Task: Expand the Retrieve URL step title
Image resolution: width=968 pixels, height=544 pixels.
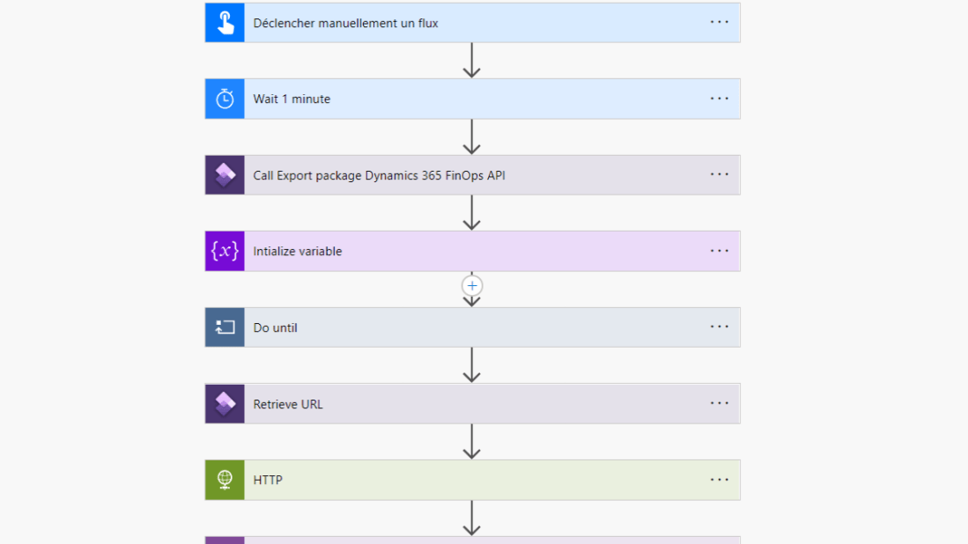Action: tap(288, 404)
